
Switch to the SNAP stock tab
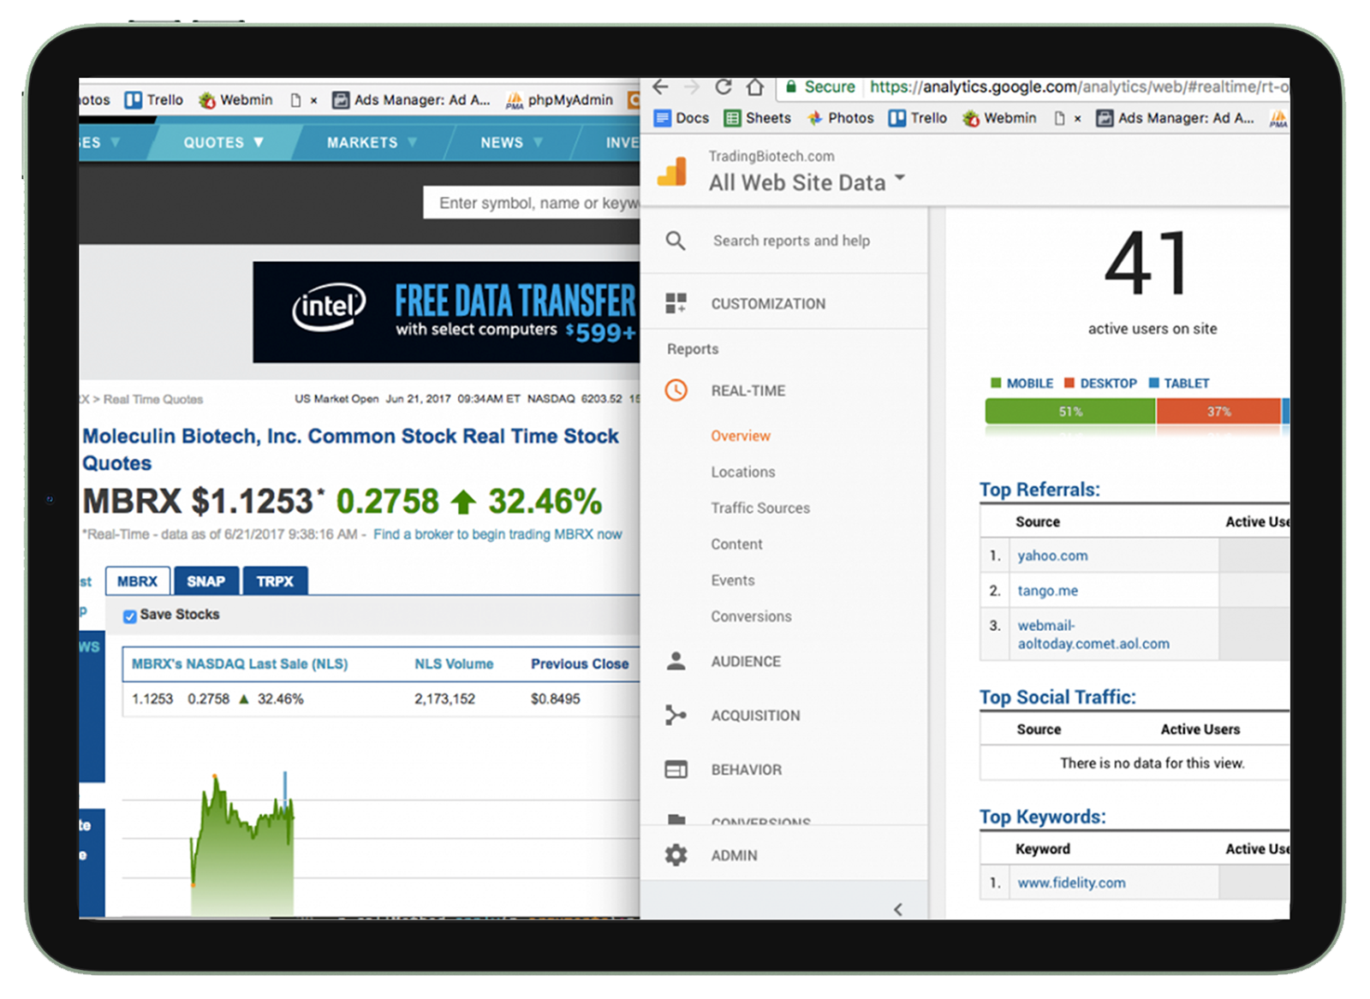pyautogui.click(x=205, y=581)
